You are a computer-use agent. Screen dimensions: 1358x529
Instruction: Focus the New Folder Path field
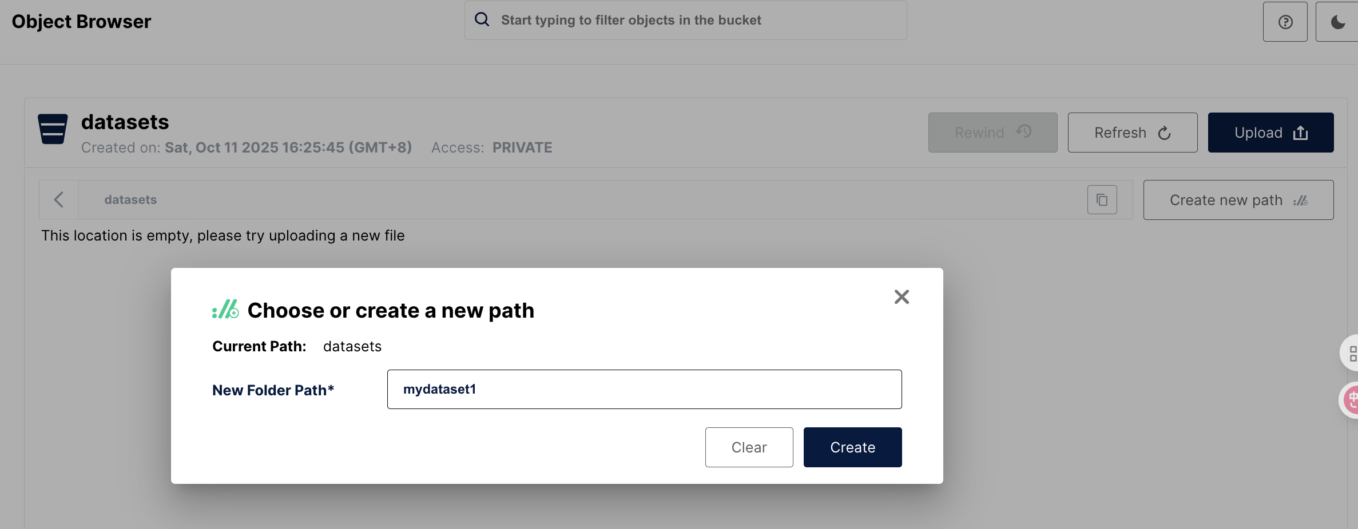[x=644, y=389]
